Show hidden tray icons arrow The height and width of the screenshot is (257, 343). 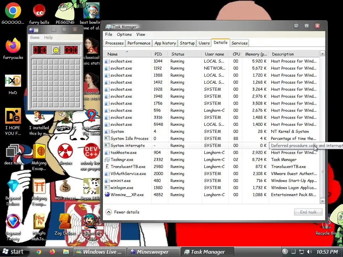(x=285, y=252)
